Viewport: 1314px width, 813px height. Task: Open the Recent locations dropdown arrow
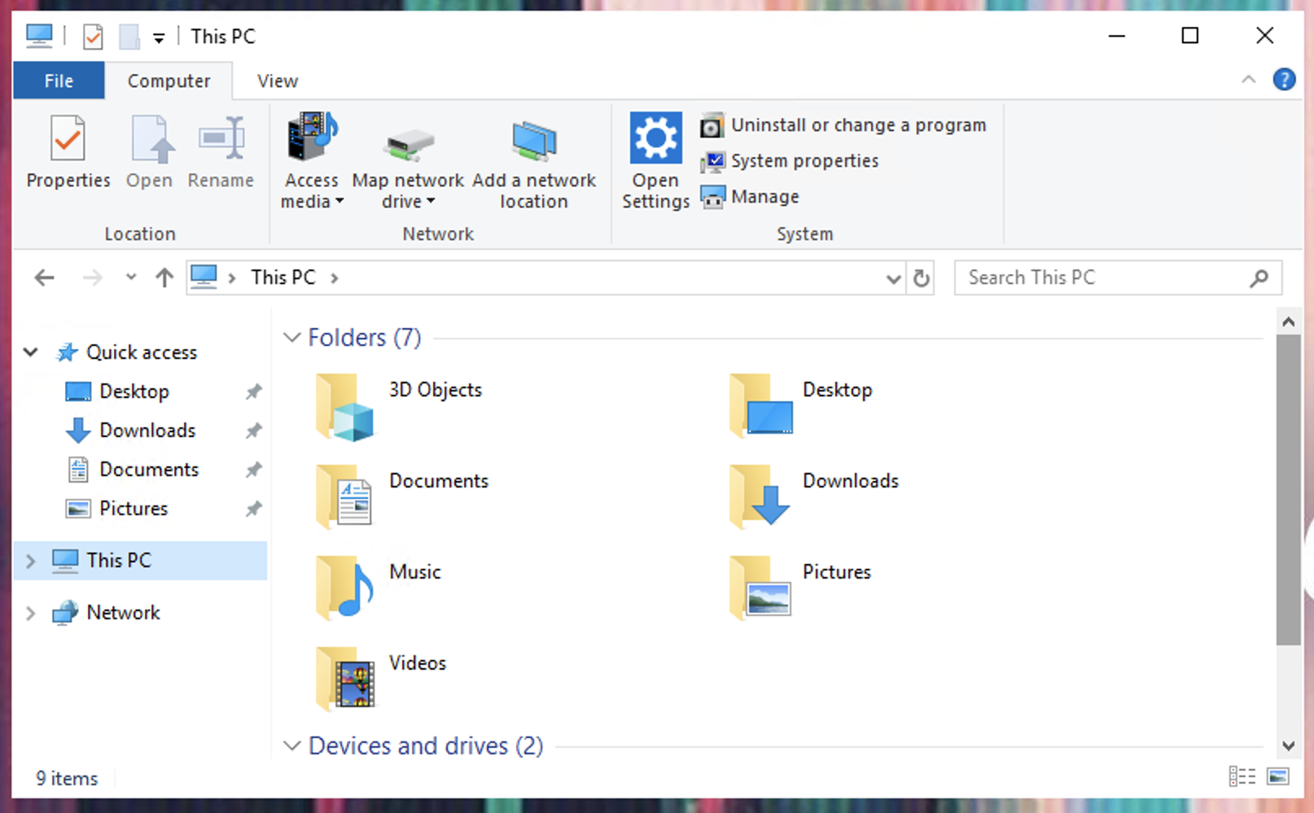[130, 278]
